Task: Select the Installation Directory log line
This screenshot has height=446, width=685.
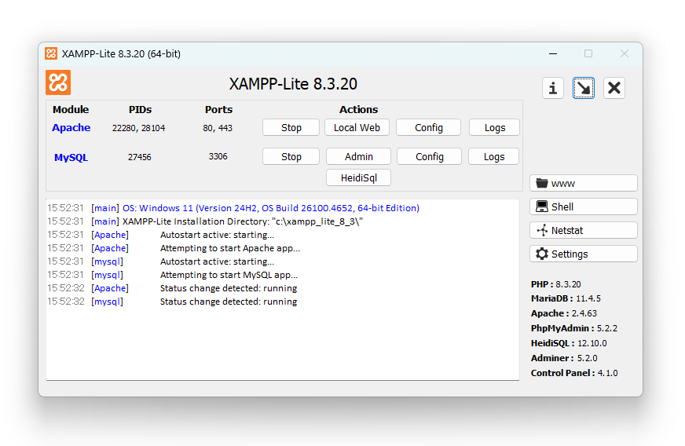Action: [205, 221]
